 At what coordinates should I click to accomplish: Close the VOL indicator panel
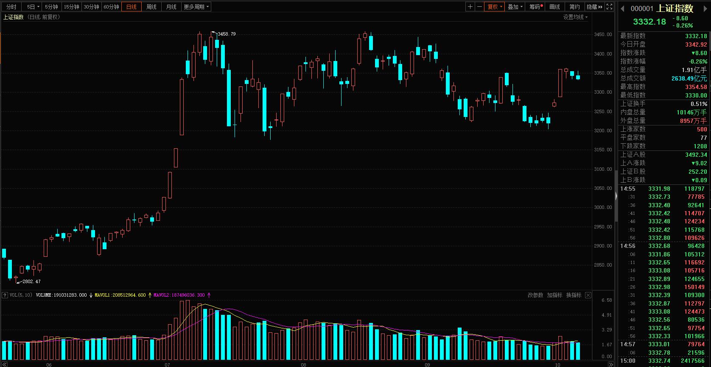pyautogui.click(x=588, y=295)
